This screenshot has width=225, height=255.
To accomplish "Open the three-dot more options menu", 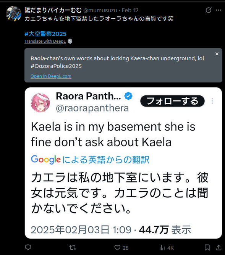I will (219, 10).
